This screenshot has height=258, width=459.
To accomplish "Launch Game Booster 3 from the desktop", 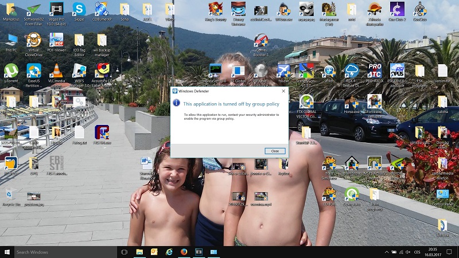I will (261, 40).
